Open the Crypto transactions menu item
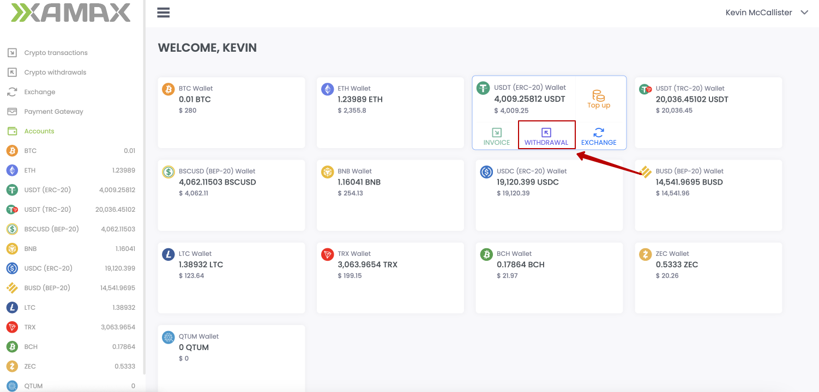This screenshot has height=392, width=819. [x=56, y=53]
